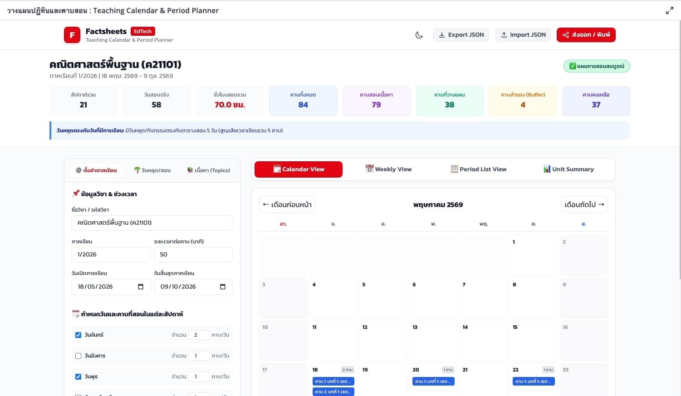Open the Unit Summary tab
The image size is (681, 396).
click(x=568, y=169)
